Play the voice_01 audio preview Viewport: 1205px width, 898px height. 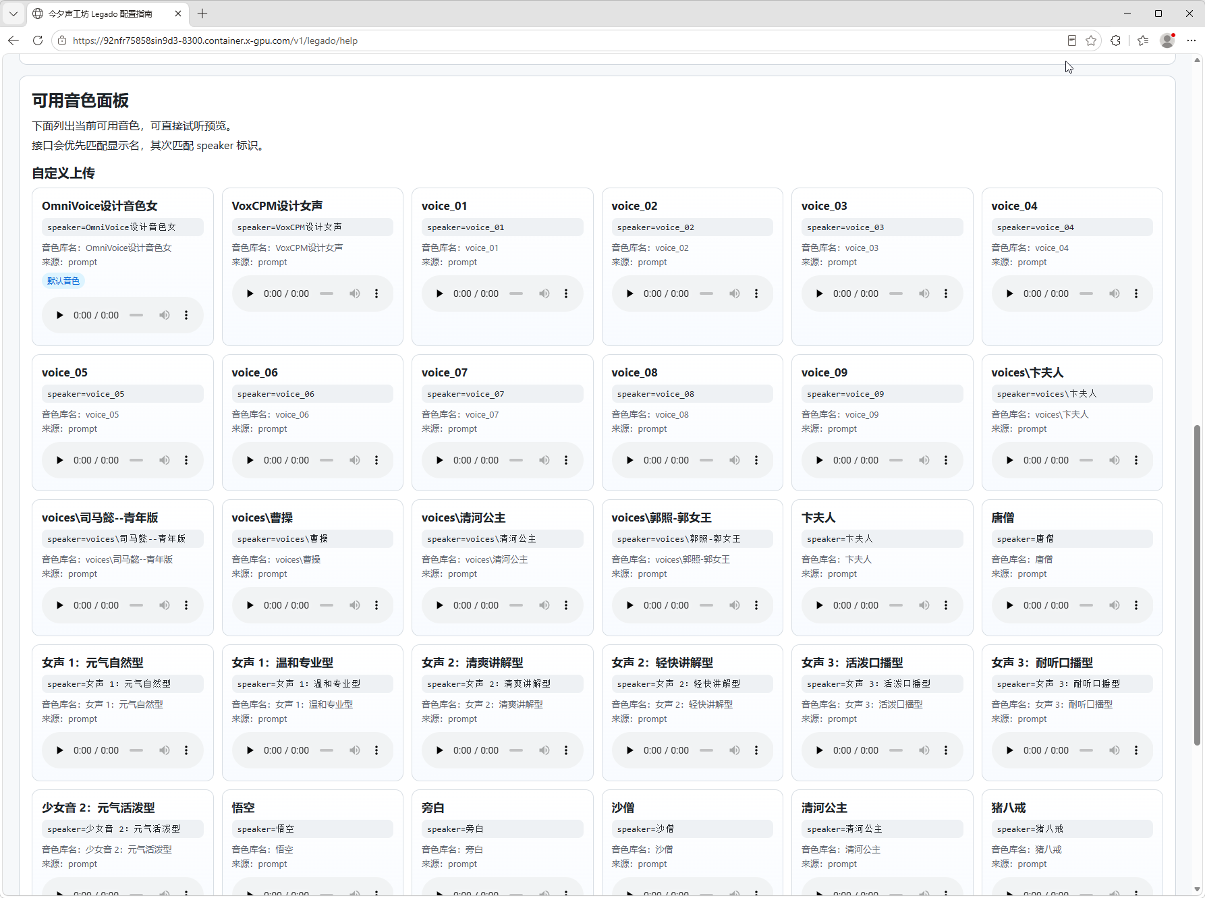pos(439,293)
